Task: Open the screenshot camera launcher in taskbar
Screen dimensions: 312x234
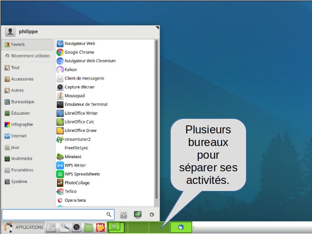Action: click(x=76, y=227)
